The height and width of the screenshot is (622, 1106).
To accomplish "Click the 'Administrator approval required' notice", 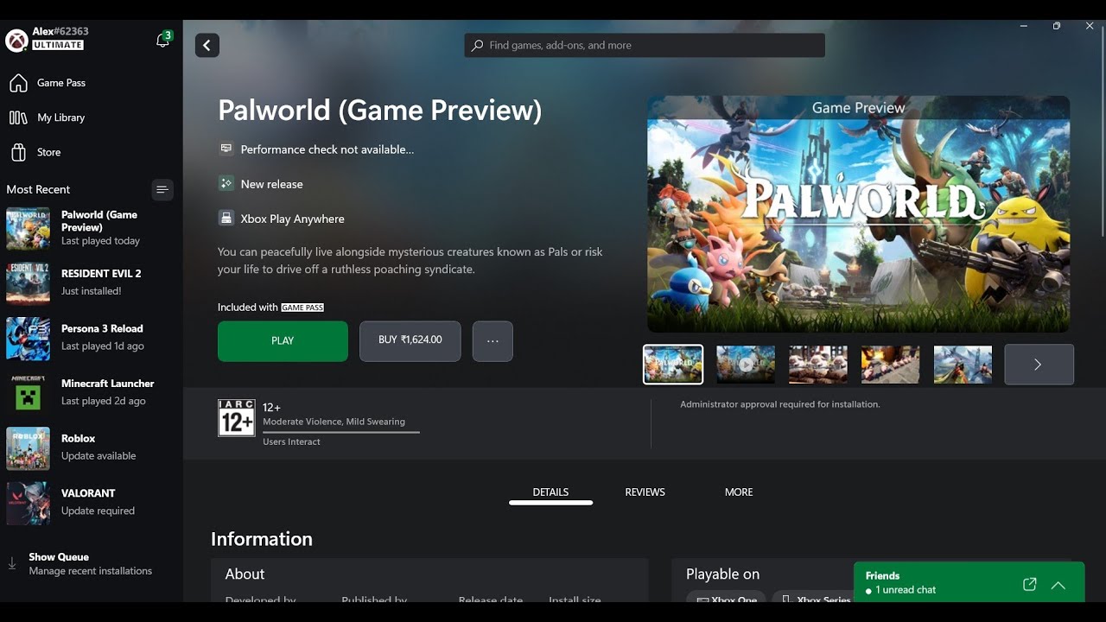I will tap(780, 404).
